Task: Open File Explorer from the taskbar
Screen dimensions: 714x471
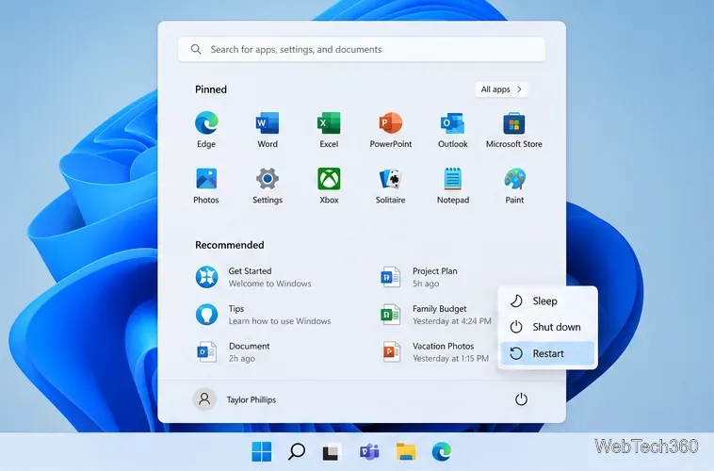Action: coord(406,451)
